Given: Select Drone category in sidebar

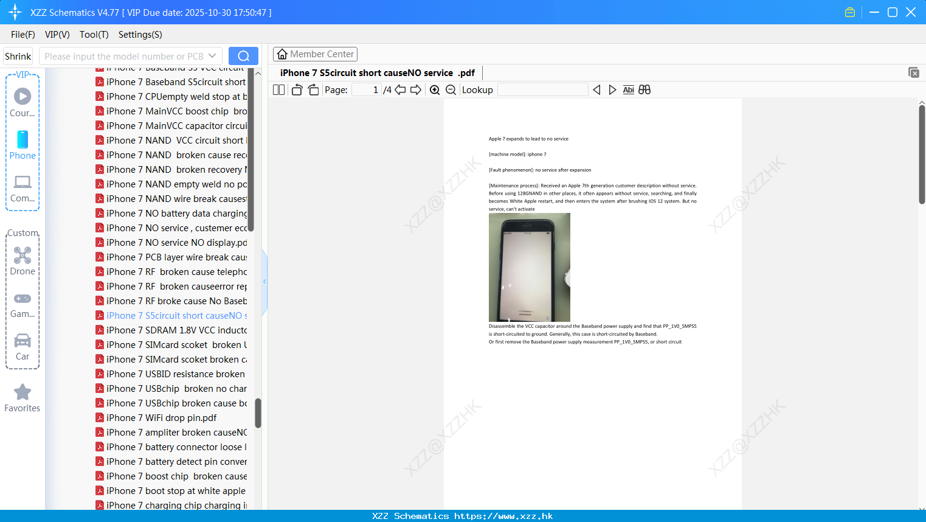Looking at the screenshot, I should (22, 262).
